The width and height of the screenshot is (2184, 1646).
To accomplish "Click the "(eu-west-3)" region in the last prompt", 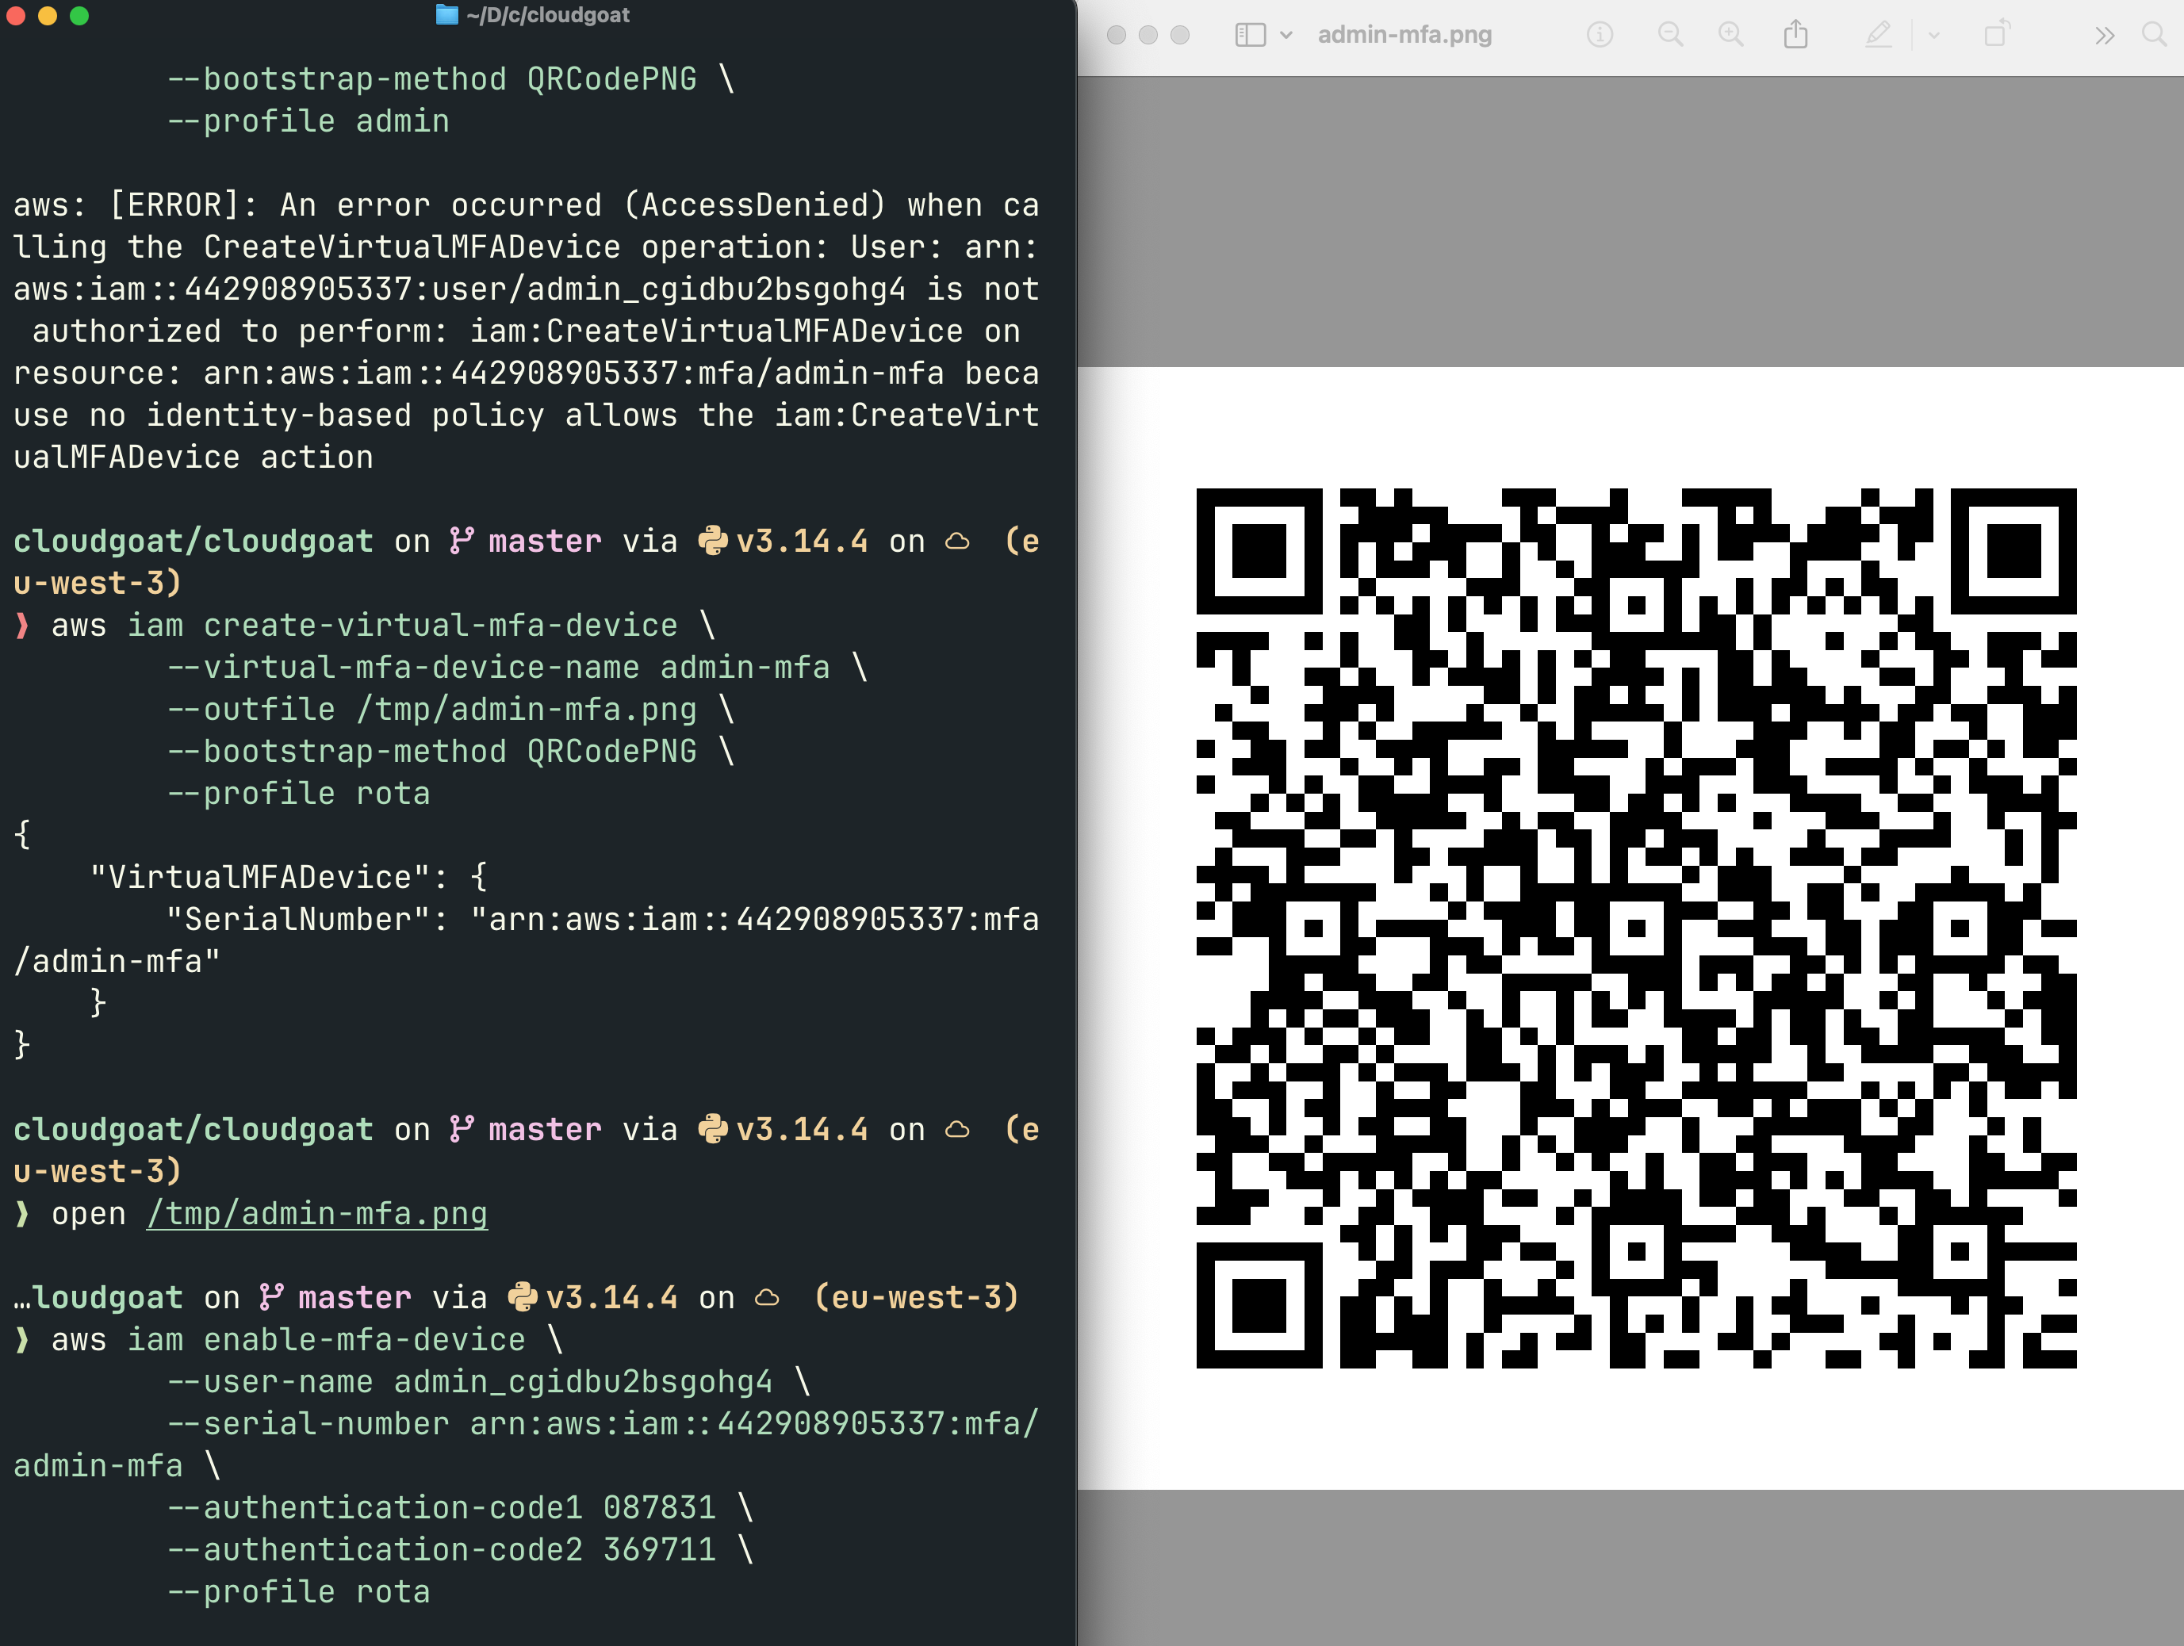I will pyautogui.click(x=915, y=1296).
